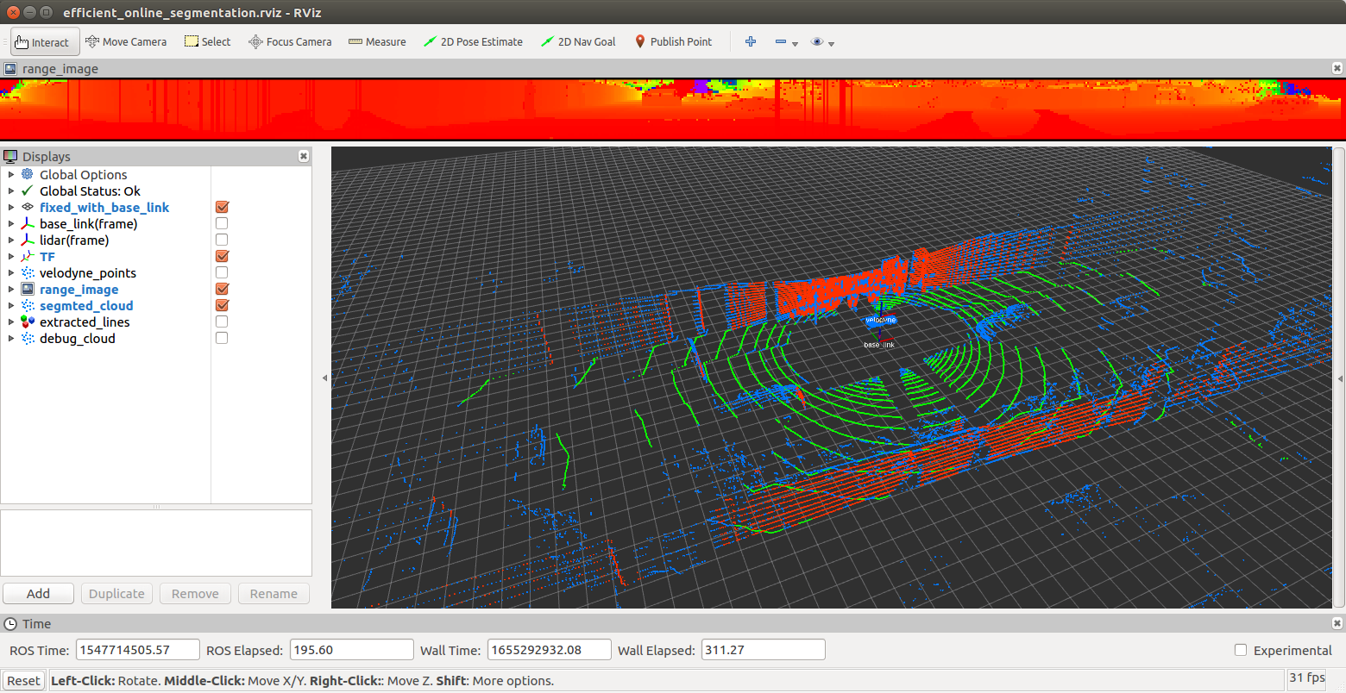Image resolution: width=1346 pixels, height=693 pixels.
Task: Uncheck the segmted_cloud checkbox
Action: point(222,305)
